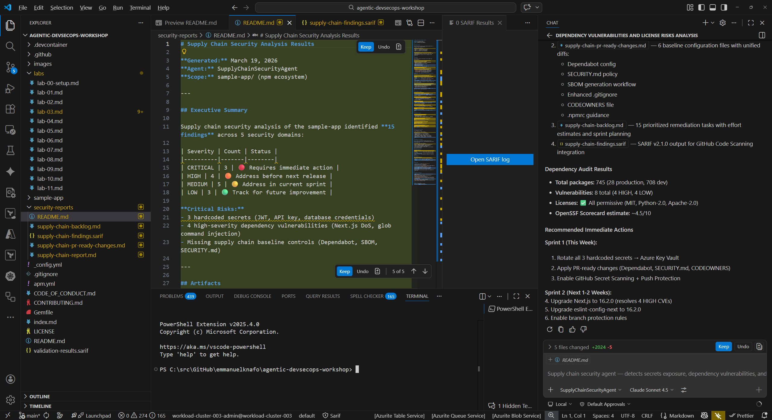772x420 pixels.
Task: Toggle the primary side bar layout
Action: (701, 8)
